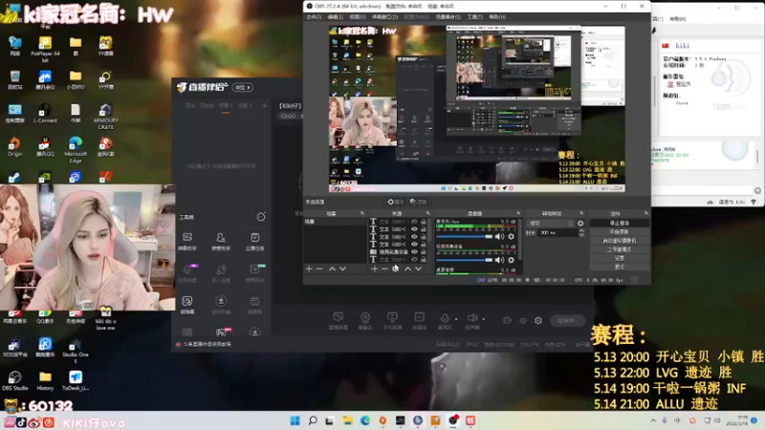Open 滤镜 filters button above sources
765x430 pixels.
418,202
